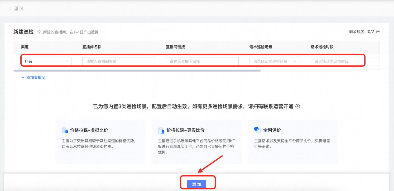Click the 渠道 column header

point(25,47)
